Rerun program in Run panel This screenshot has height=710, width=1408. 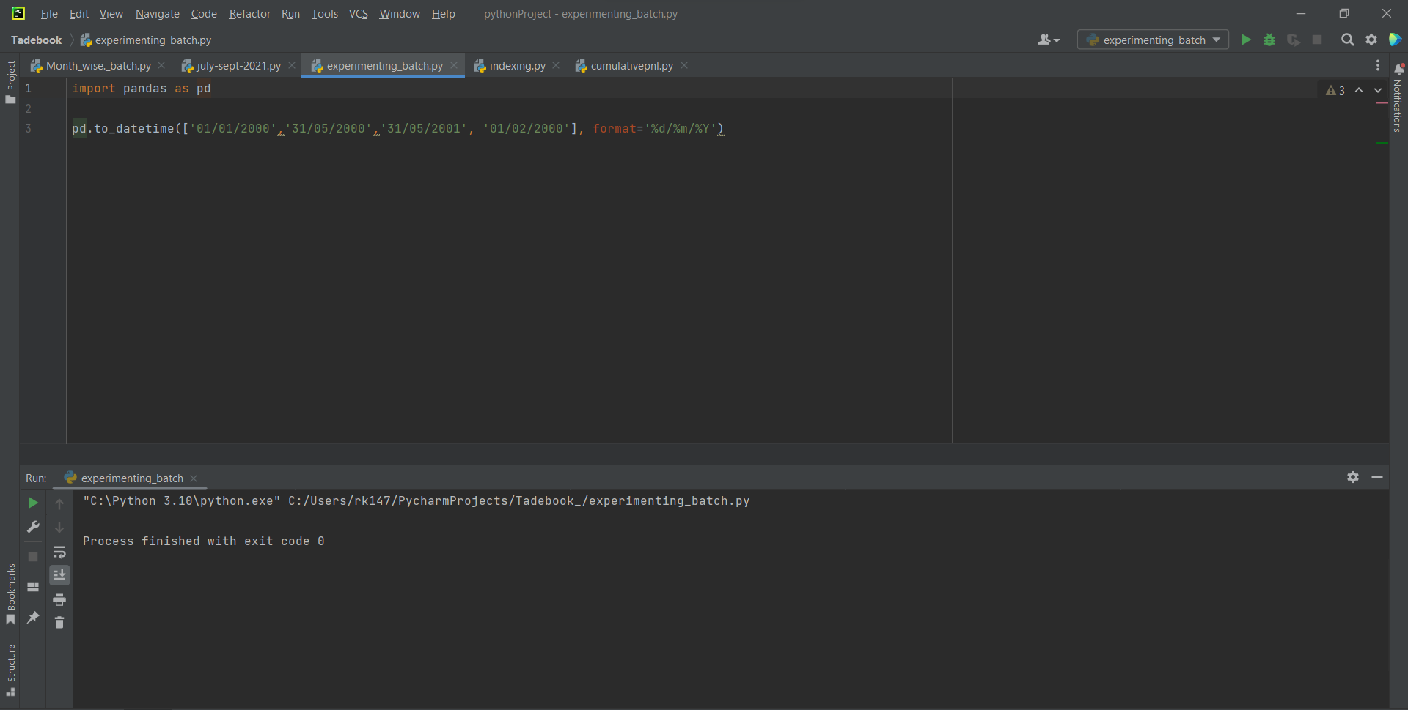(33, 503)
